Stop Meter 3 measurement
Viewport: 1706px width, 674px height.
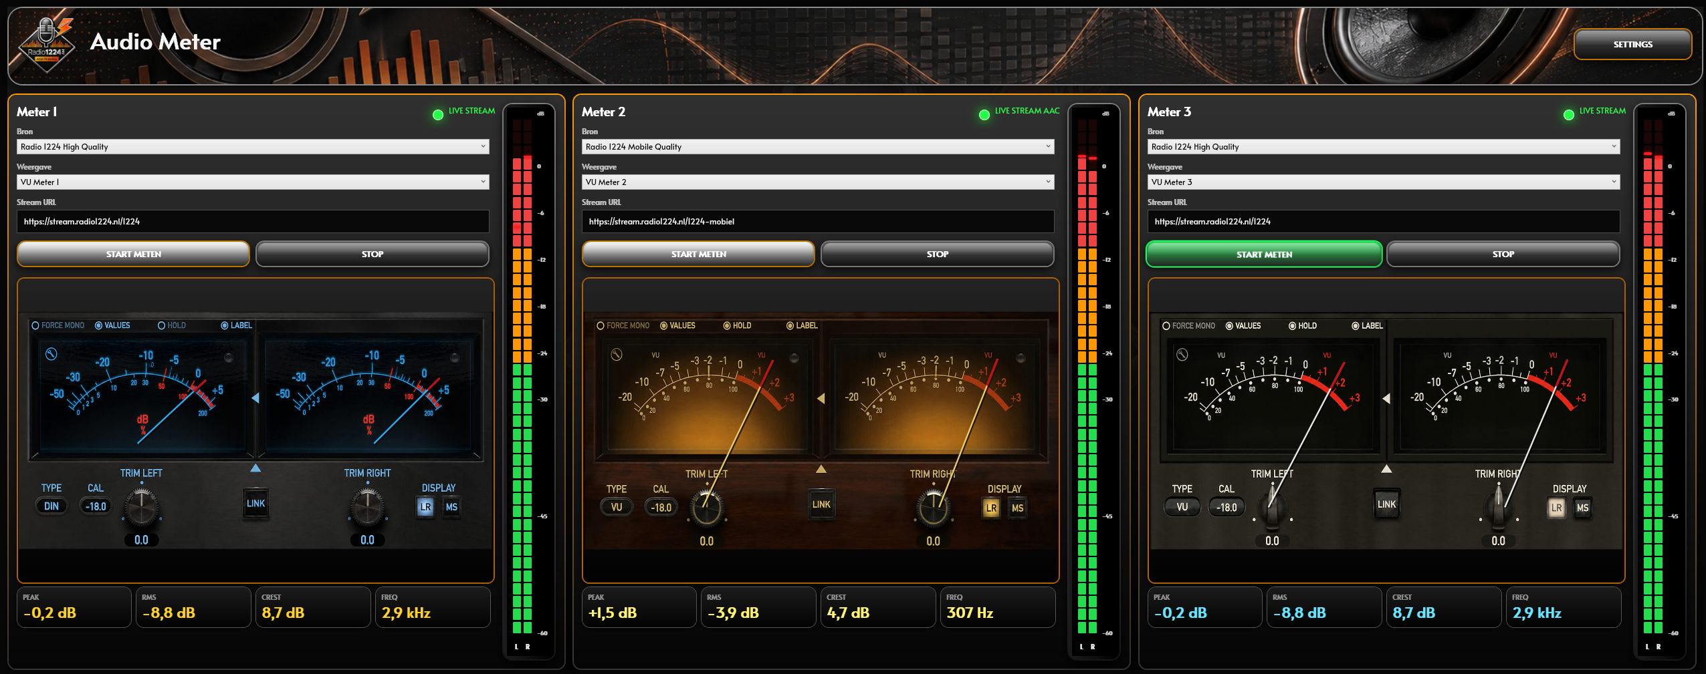pyautogui.click(x=1503, y=254)
